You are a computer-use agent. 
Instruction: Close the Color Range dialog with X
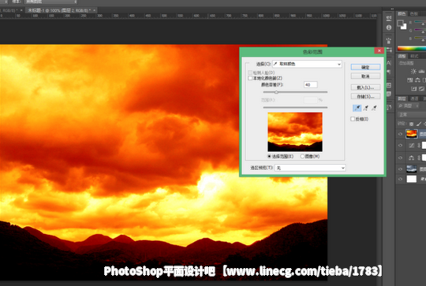tap(379, 50)
